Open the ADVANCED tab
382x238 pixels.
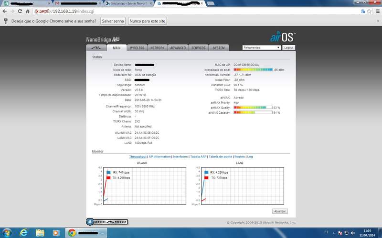pyautogui.click(x=178, y=48)
